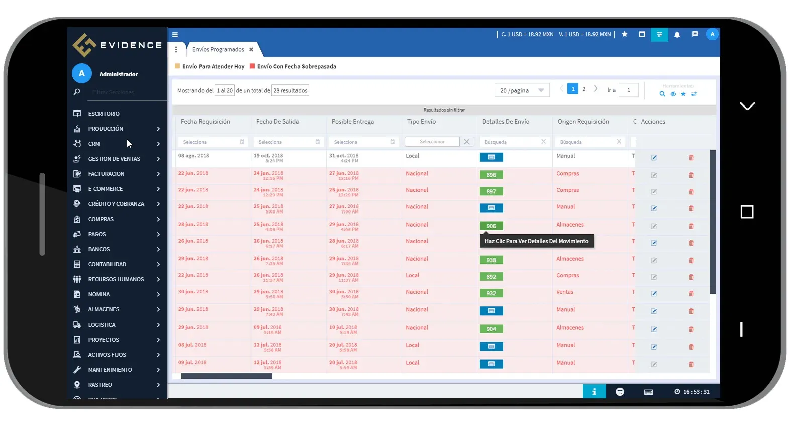The height and width of the screenshot is (426, 791).
Task: Open RASTREO sidebar menu
Action: click(117, 385)
